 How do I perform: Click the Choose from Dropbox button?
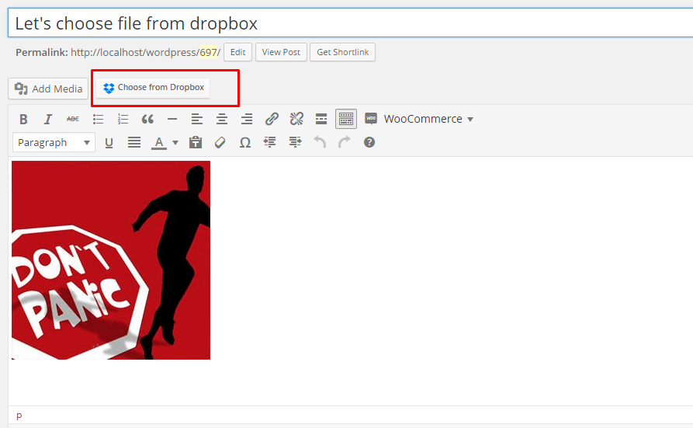click(x=154, y=88)
